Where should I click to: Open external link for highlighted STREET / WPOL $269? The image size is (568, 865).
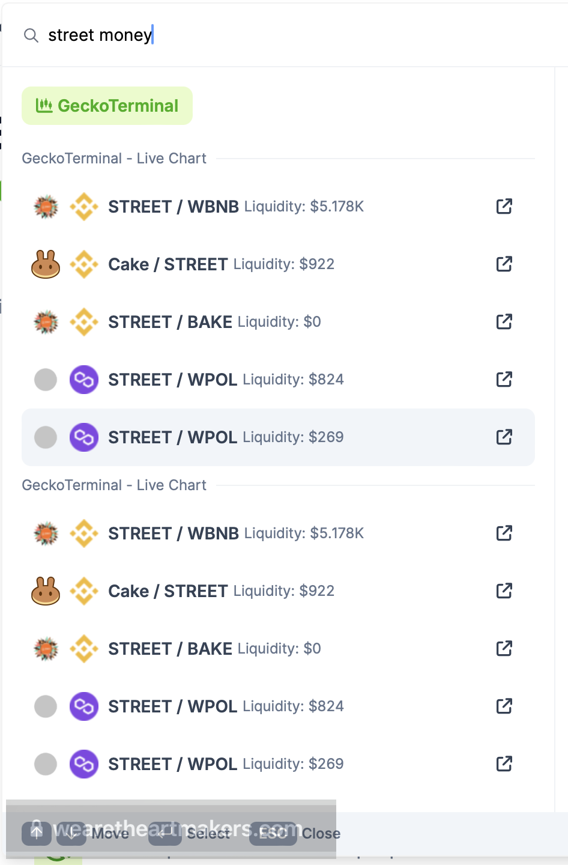click(504, 437)
